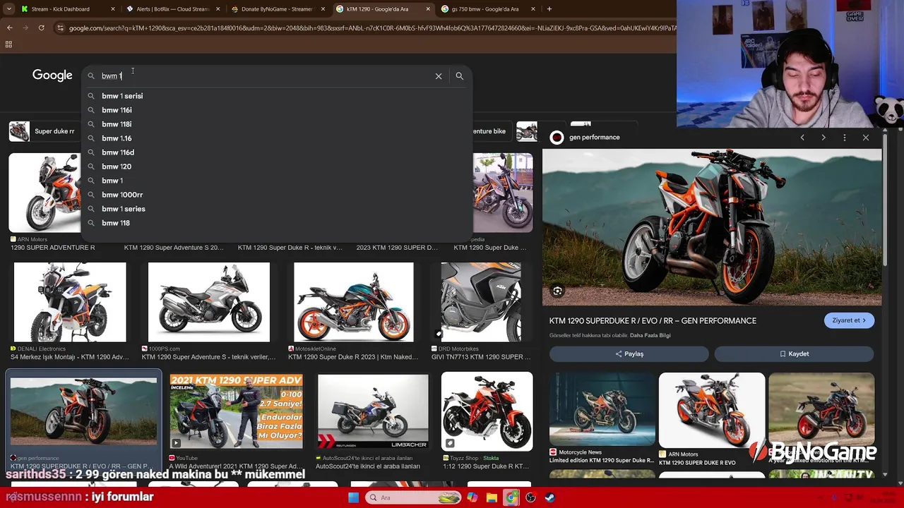The image size is (904, 508).
Task: Open the tab search dropdown arrow
Action: [8, 9]
